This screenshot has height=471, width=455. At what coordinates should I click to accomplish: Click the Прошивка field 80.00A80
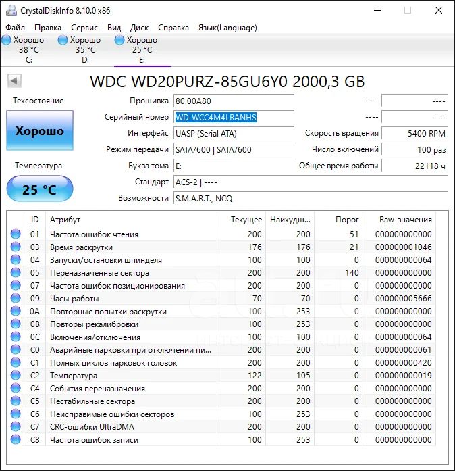tap(234, 101)
